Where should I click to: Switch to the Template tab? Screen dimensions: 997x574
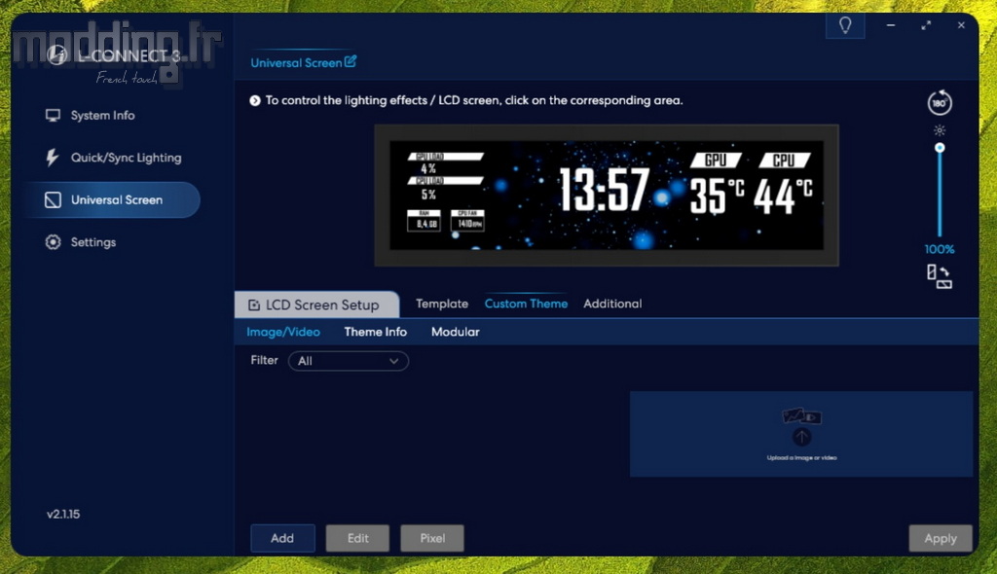point(442,304)
